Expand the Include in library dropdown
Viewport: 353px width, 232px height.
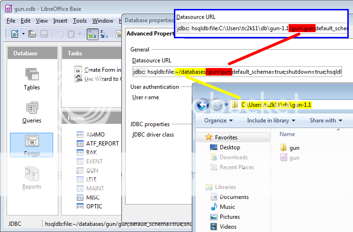click(x=271, y=120)
